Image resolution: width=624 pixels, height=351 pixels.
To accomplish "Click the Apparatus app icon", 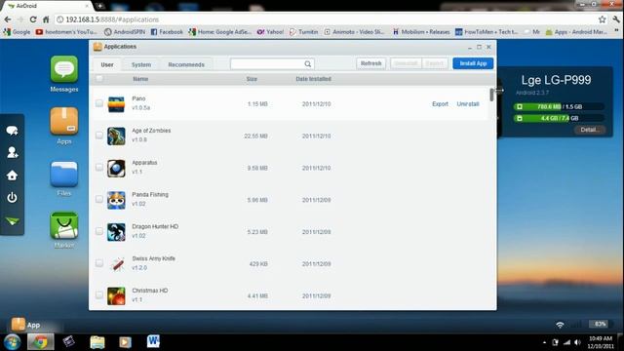I will coord(116,168).
